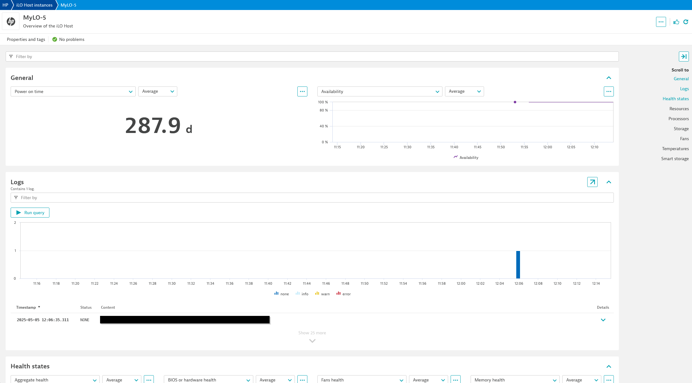This screenshot has width=692, height=383.
Task: Collapse the Logs section
Action: click(609, 182)
